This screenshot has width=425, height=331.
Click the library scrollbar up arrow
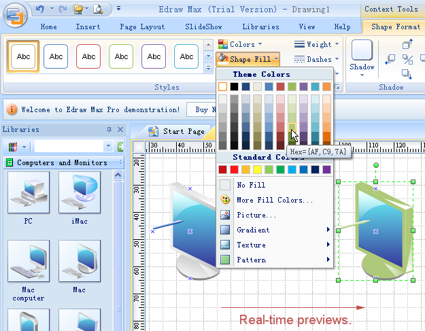pos(118,175)
